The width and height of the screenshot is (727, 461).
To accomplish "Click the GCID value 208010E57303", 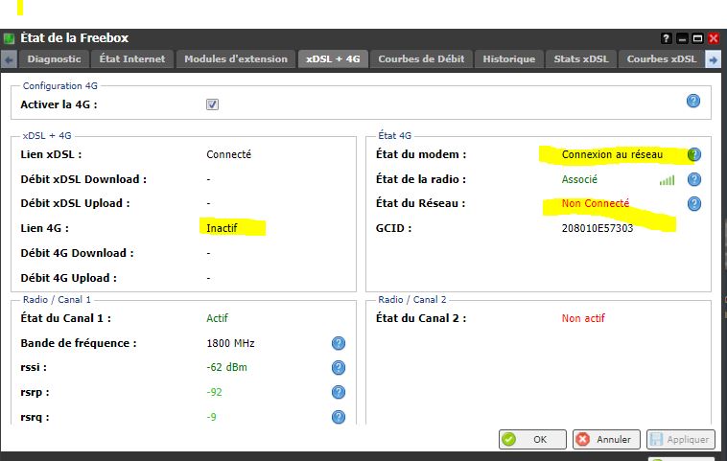I will [598, 228].
